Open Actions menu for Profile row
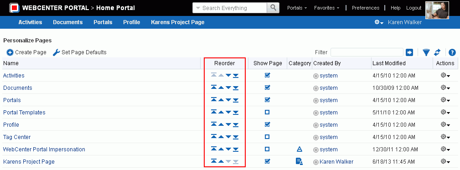460x170 pixels. coord(445,125)
